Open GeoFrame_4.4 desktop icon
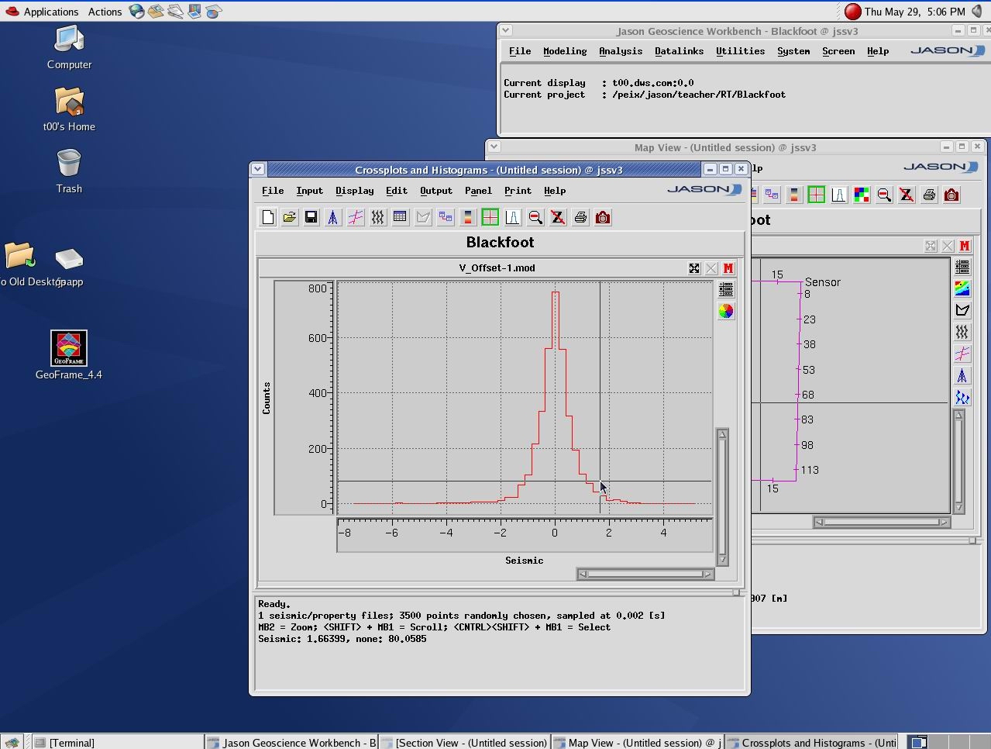Viewport: 991px width, 749px height. 69,356
